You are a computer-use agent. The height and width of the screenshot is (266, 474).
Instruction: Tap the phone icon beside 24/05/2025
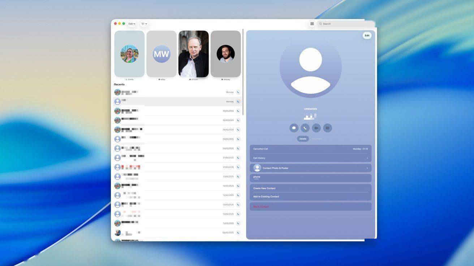click(x=238, y=148)
